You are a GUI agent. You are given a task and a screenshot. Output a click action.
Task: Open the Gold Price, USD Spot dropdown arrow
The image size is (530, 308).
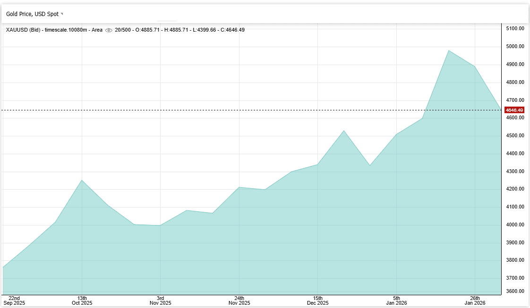pos(61,14)
